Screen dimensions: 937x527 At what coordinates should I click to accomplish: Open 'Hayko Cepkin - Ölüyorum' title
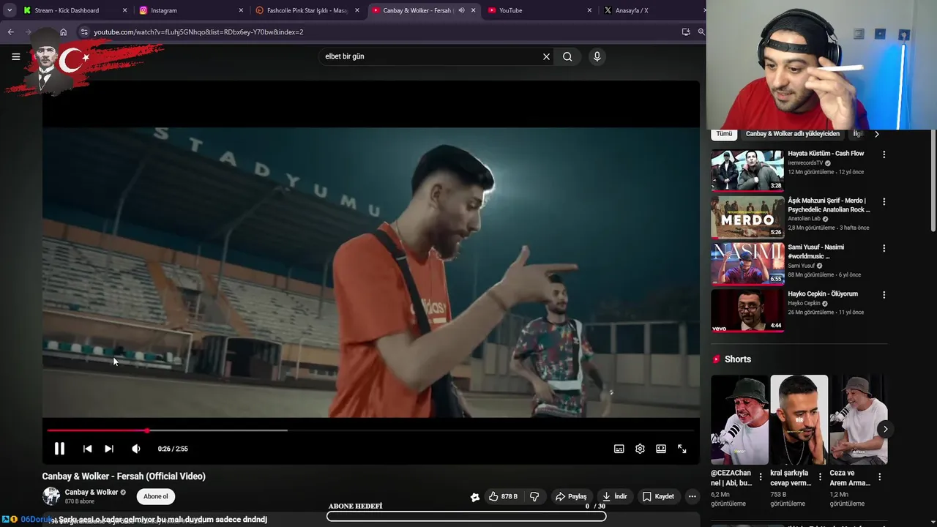pyautogui.click(x=823, y=294)
